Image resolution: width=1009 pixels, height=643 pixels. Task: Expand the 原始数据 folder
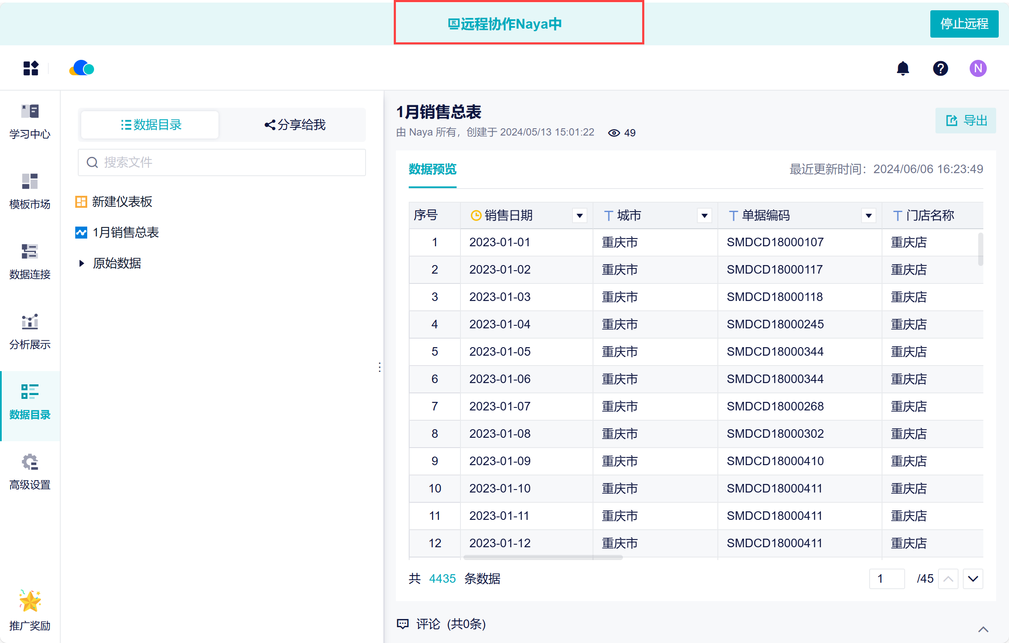[x=82, y=263]
